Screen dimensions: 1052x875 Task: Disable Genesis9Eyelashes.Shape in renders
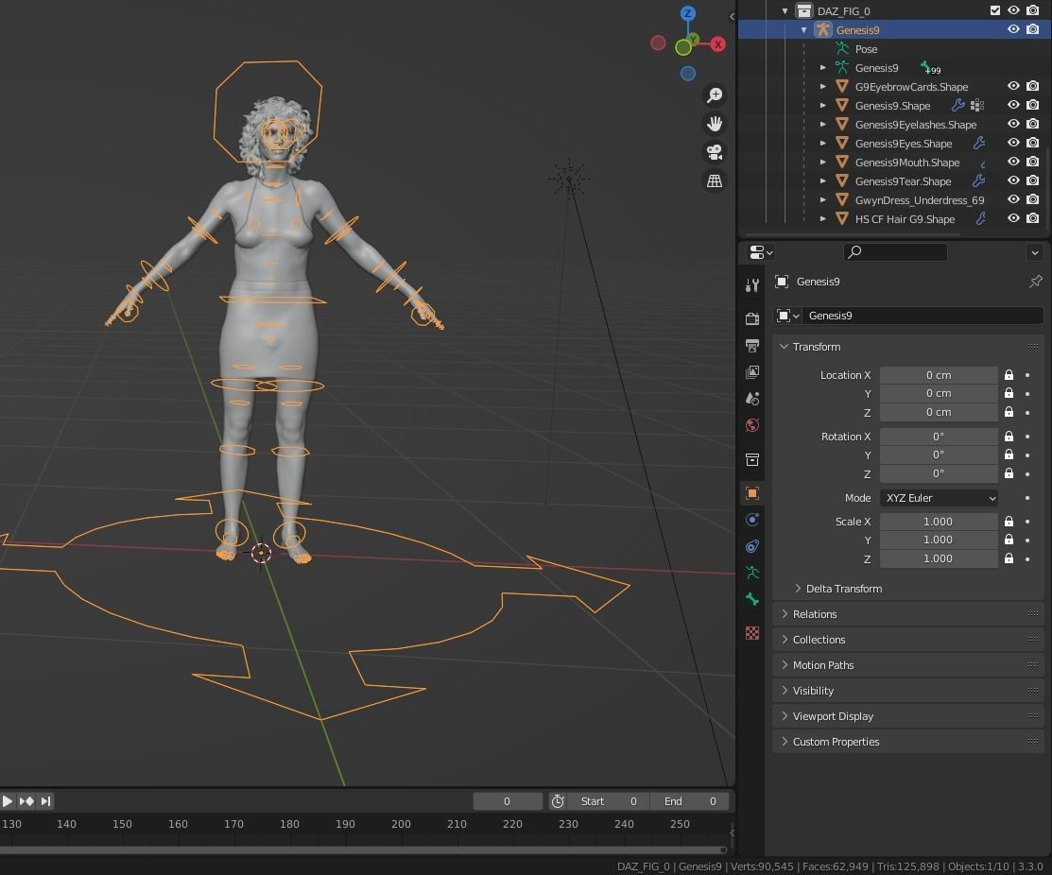coord(1033,124)
